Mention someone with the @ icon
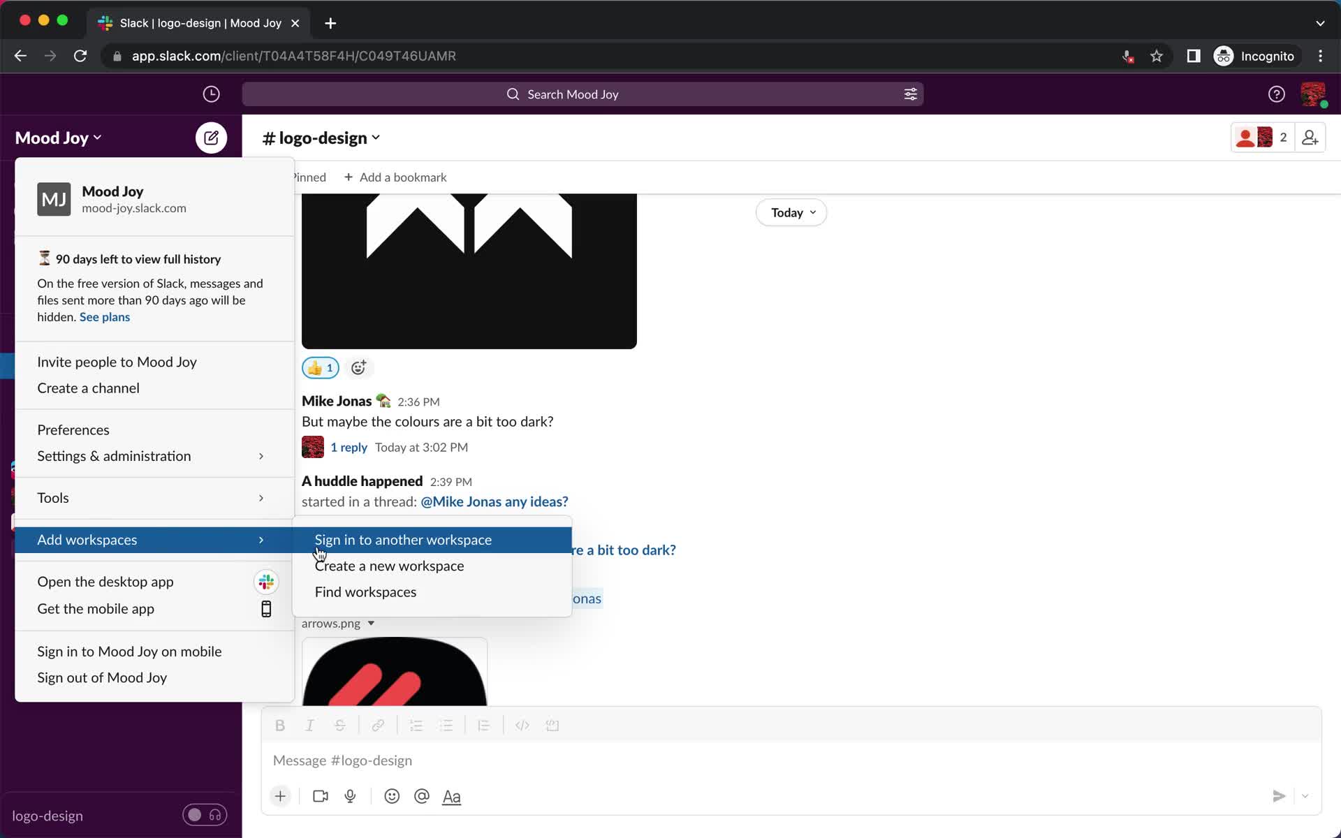 422,796
